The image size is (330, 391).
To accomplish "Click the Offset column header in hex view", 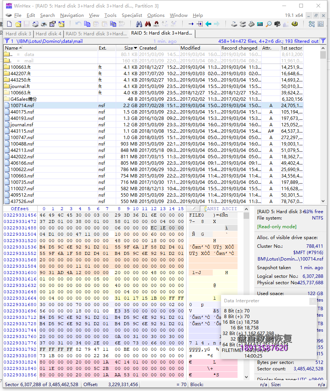I will tap(20, 209).
